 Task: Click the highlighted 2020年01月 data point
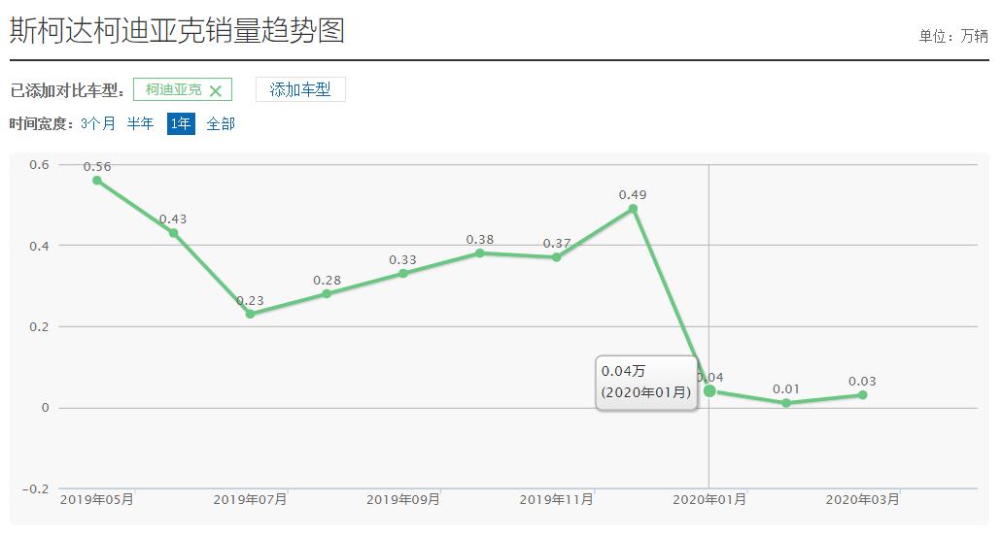[709, 390]
